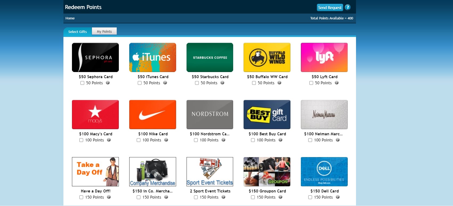Select the Starbucks Coffee card image

pyautogui.click(x=210, y=57)
